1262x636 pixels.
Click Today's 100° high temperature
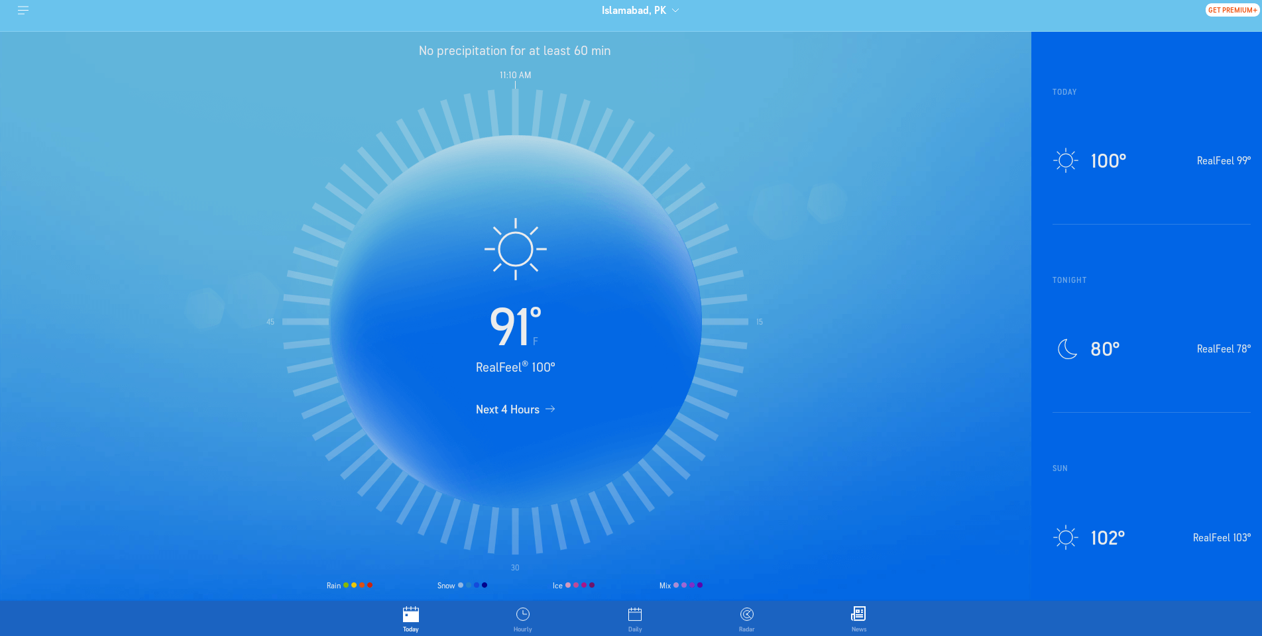[1108, 161]
